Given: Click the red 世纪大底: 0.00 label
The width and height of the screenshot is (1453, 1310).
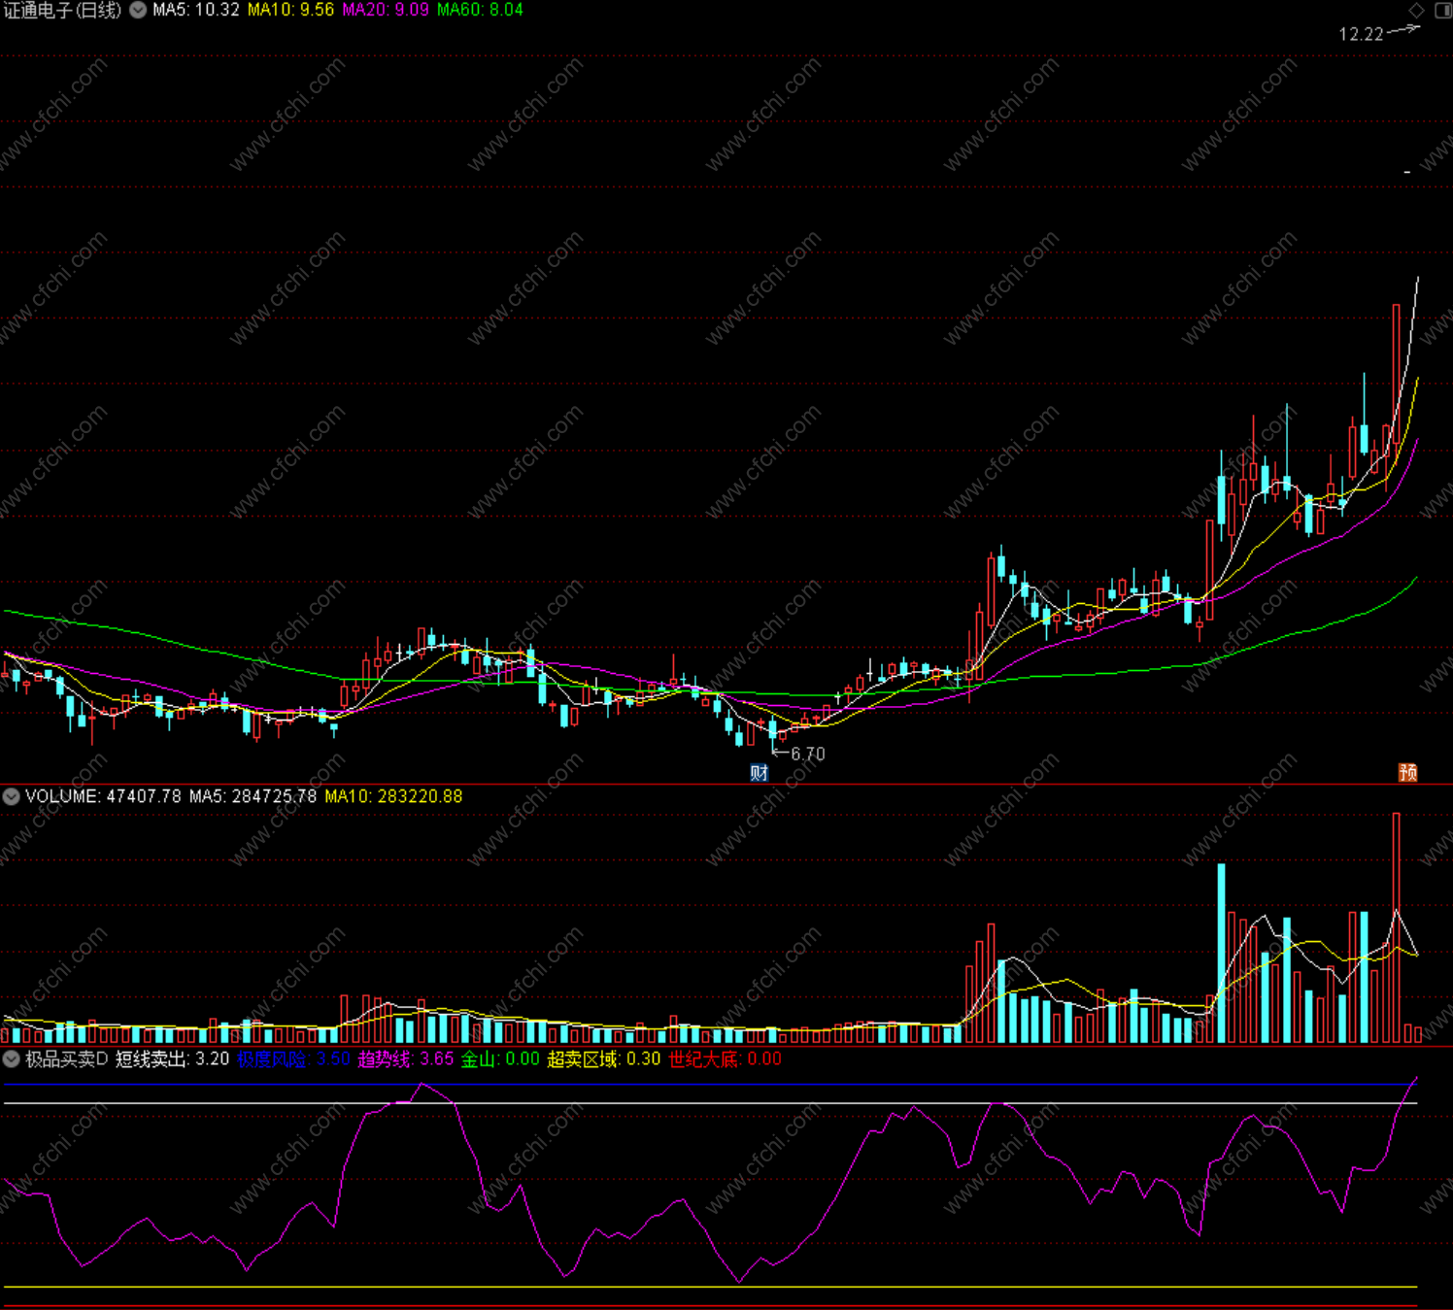Looking at the screenshot, I should click(726, 1059).
